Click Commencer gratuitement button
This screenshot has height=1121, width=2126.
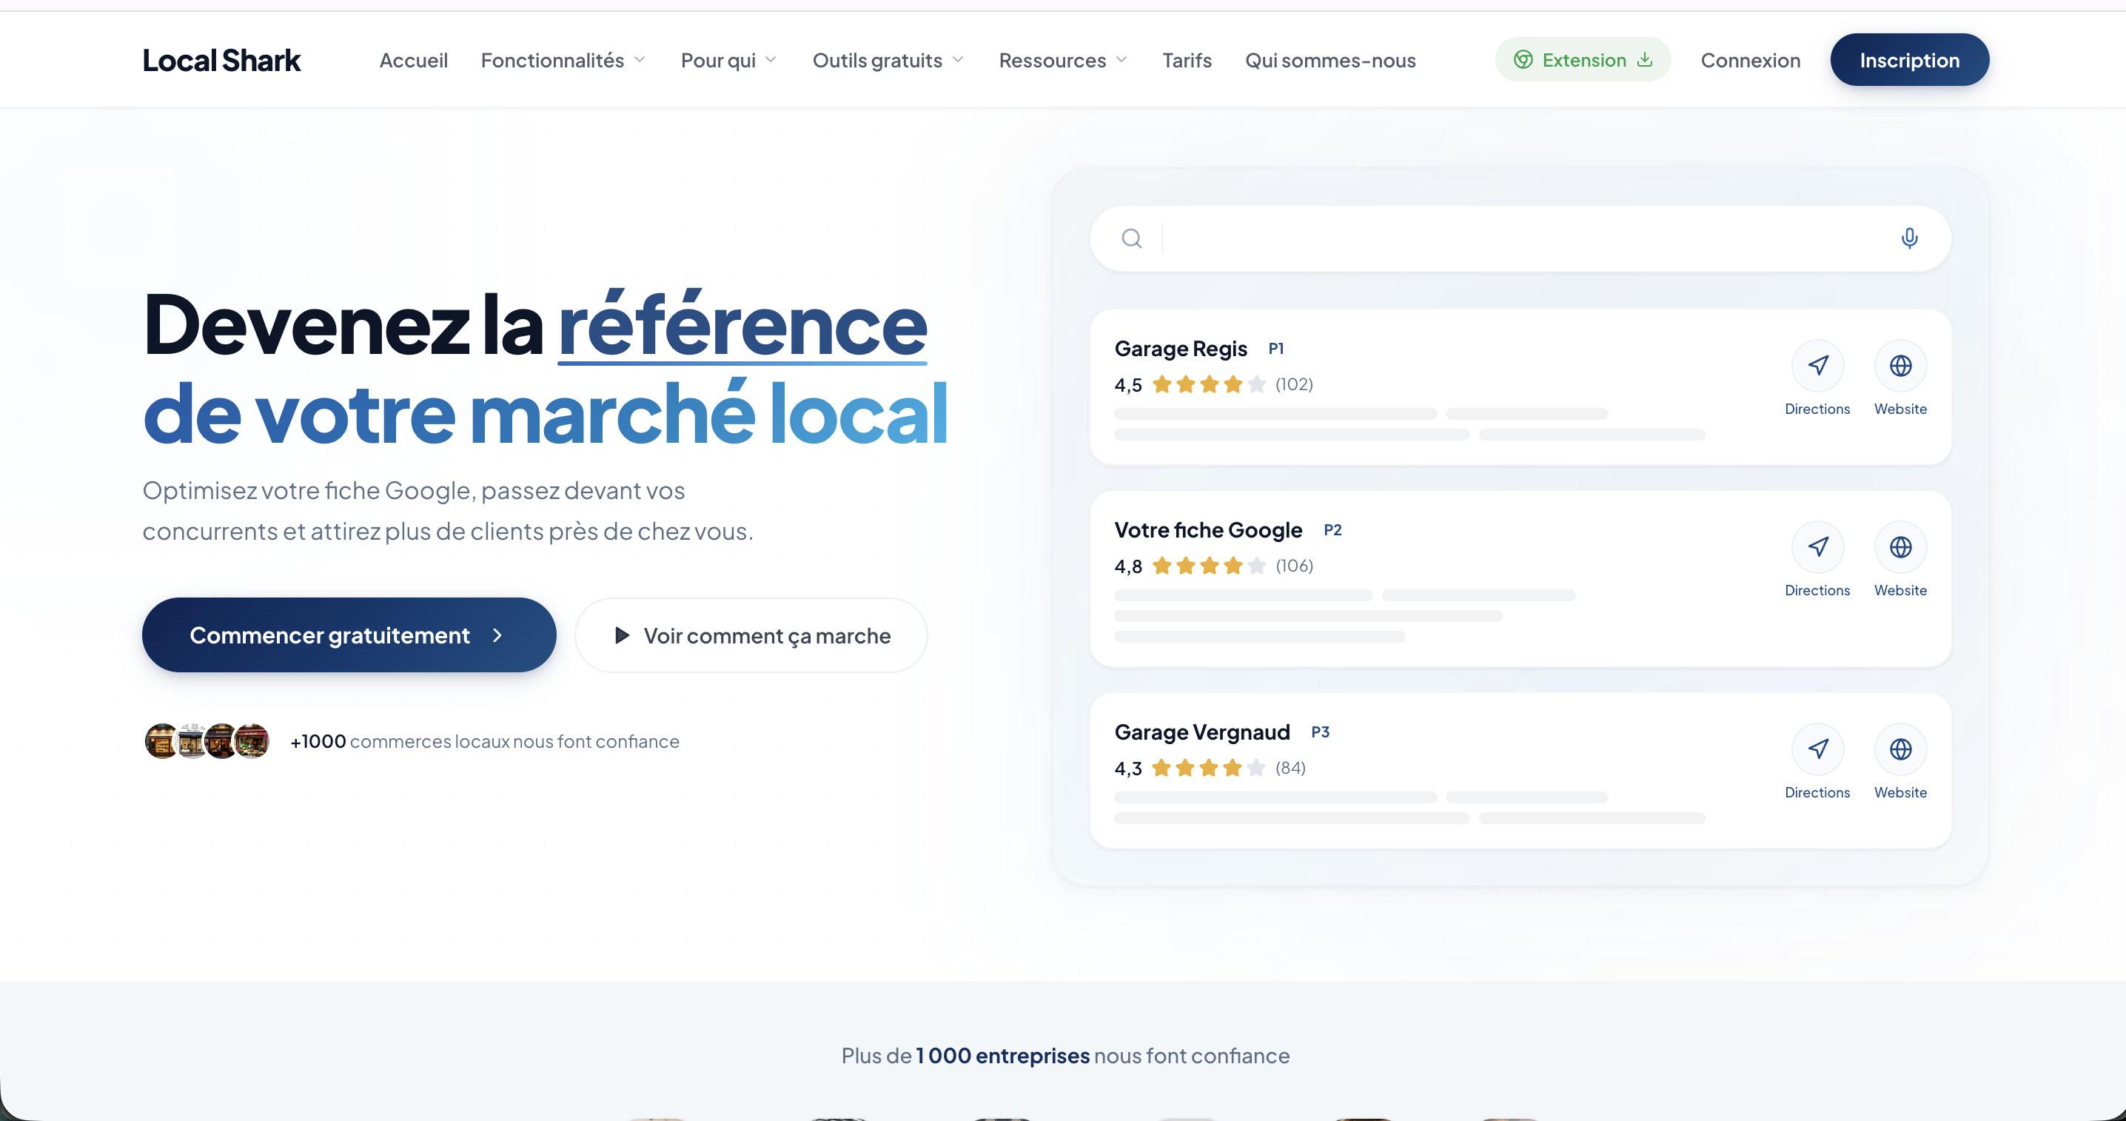coord(349,635)
